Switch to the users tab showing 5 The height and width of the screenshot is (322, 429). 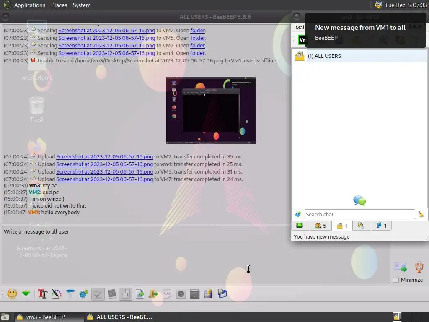[320, 226]
